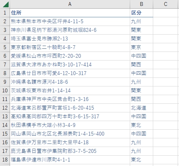Select row 5 header
Image resolution: width=179 pixels, height=166 pixels.
5,47
